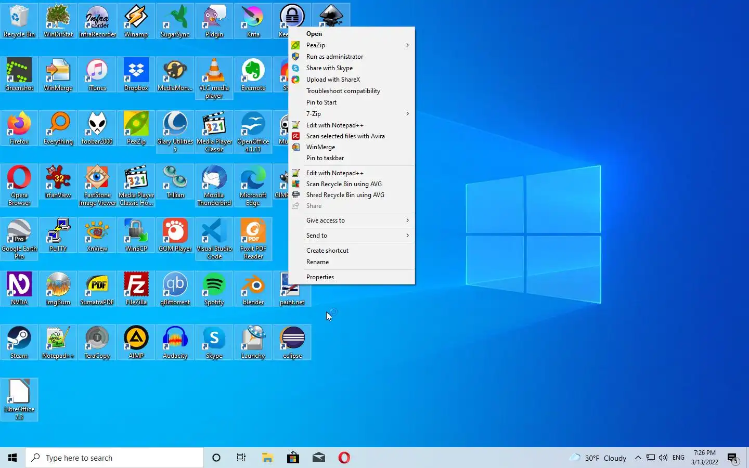Choose WinMerge in context menu

(x=352, y=147)
